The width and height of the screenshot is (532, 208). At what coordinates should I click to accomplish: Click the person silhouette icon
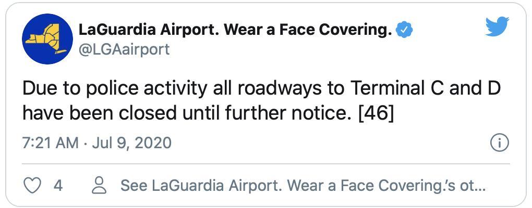(x=99, y=185)
